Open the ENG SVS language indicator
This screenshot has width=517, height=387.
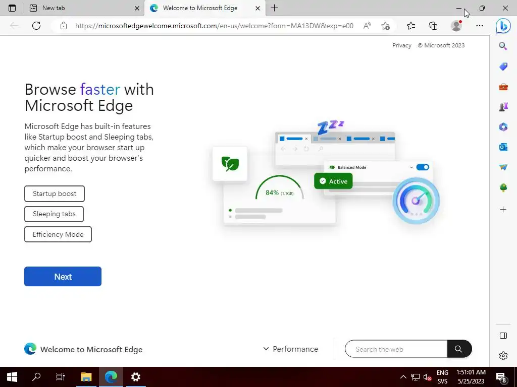point(442,377)
